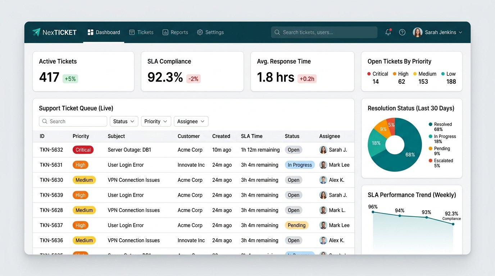495x276 pixels.
Task: Click the -2% SLA Compliance badge
Action: pos(194,79)
